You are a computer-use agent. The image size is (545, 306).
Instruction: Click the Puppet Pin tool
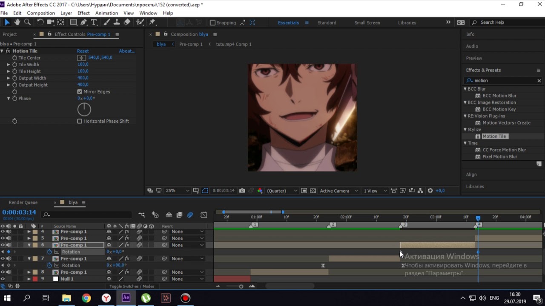(x=152, y=23)
